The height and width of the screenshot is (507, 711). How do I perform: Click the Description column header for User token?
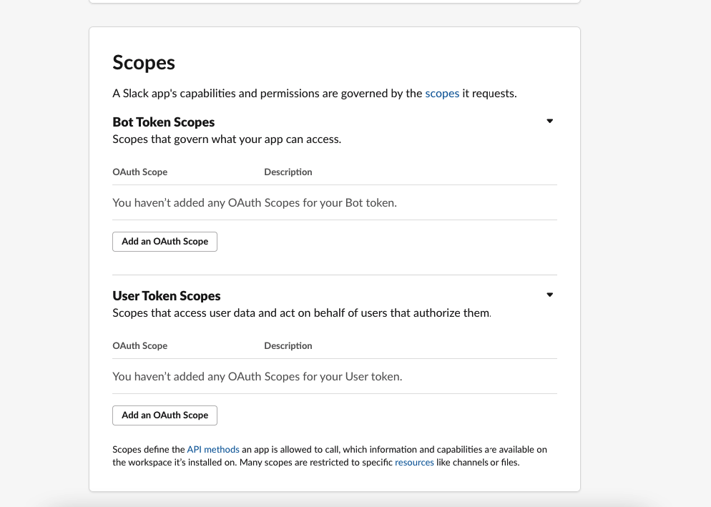[288, 345]
